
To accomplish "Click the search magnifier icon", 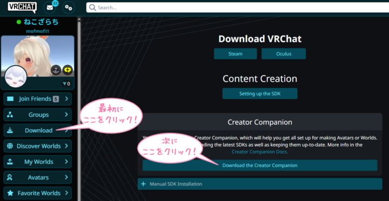I will click(x=92, y=8).
